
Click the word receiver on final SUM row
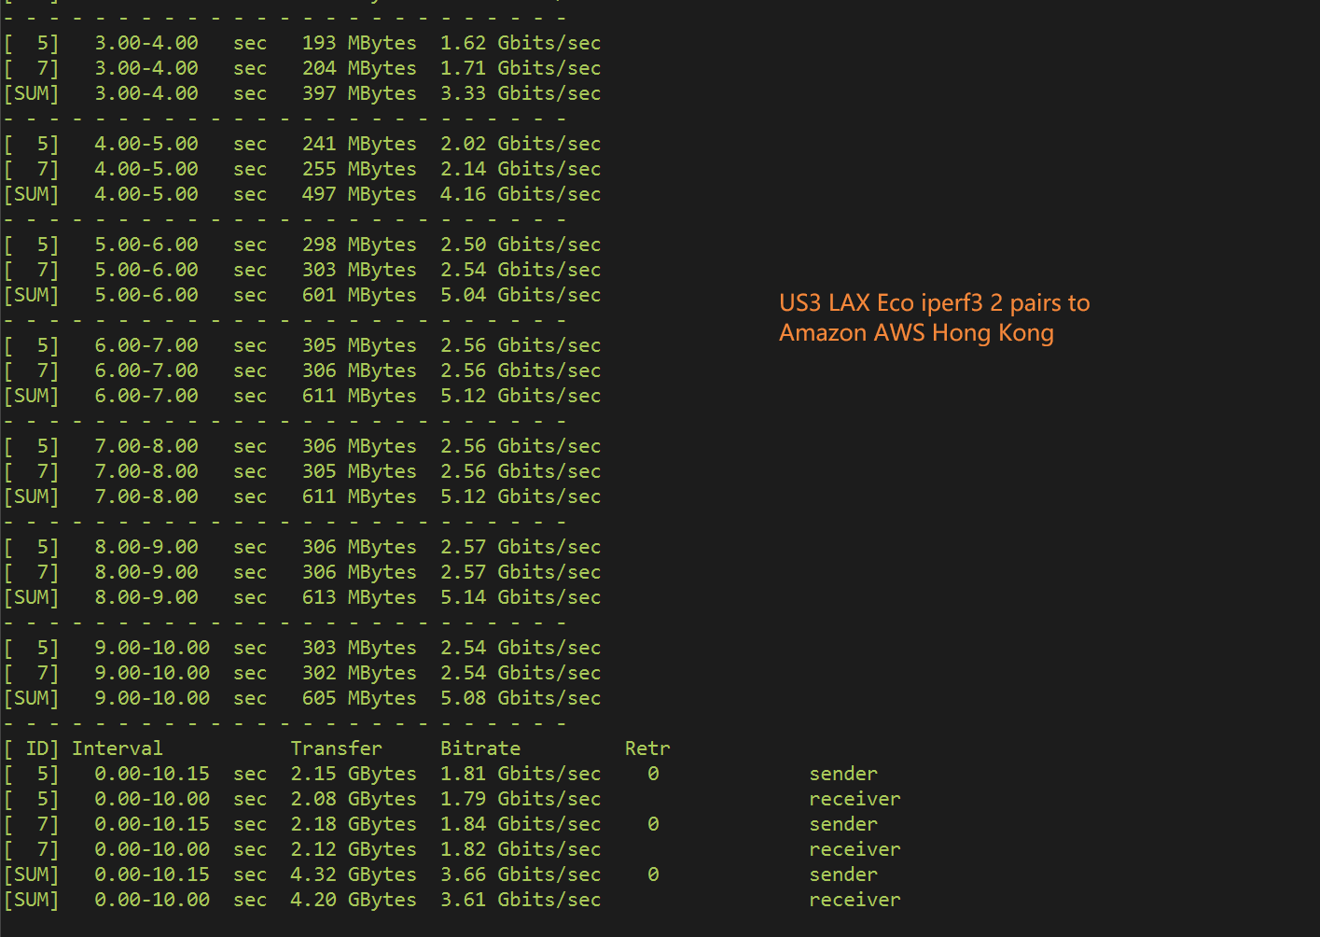pyautogui.click(x=855, y=900)
